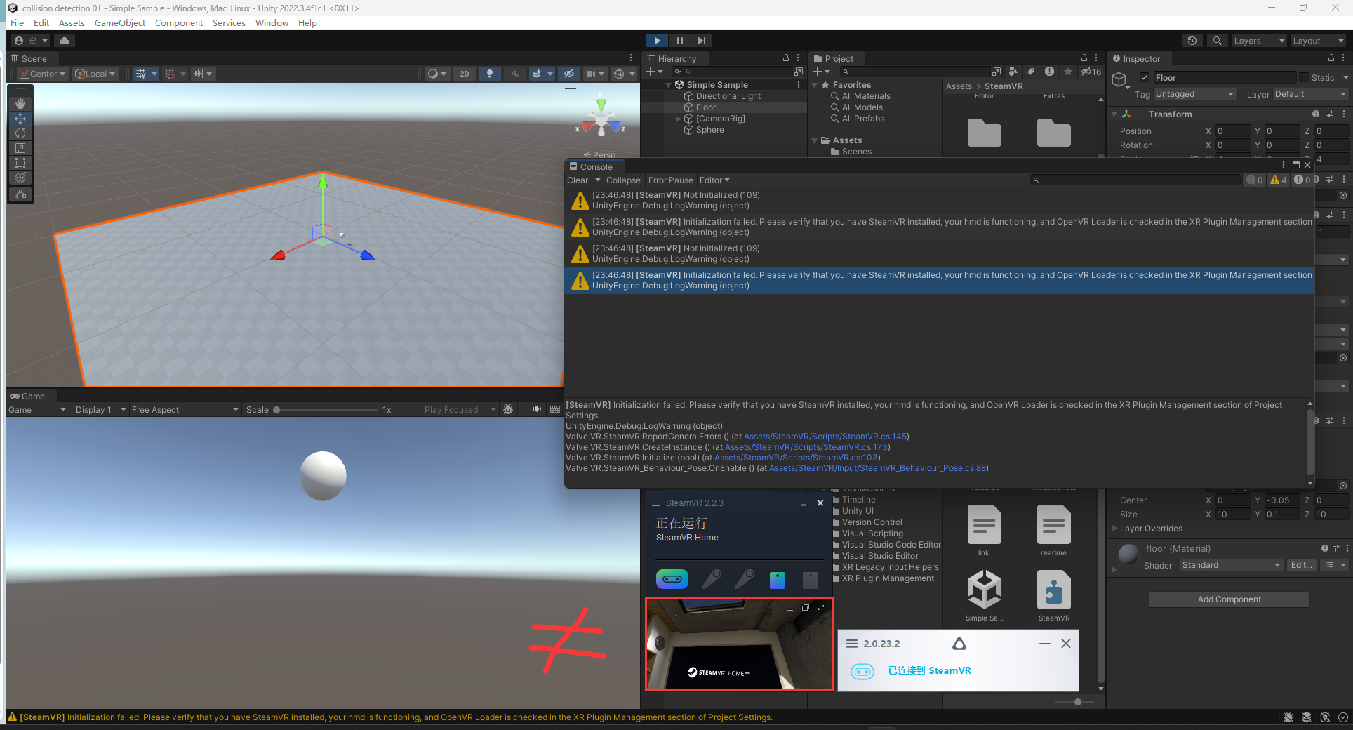Select the Move tool in Scene
Screen dimensions: 1353x730
tap(20, 119)
